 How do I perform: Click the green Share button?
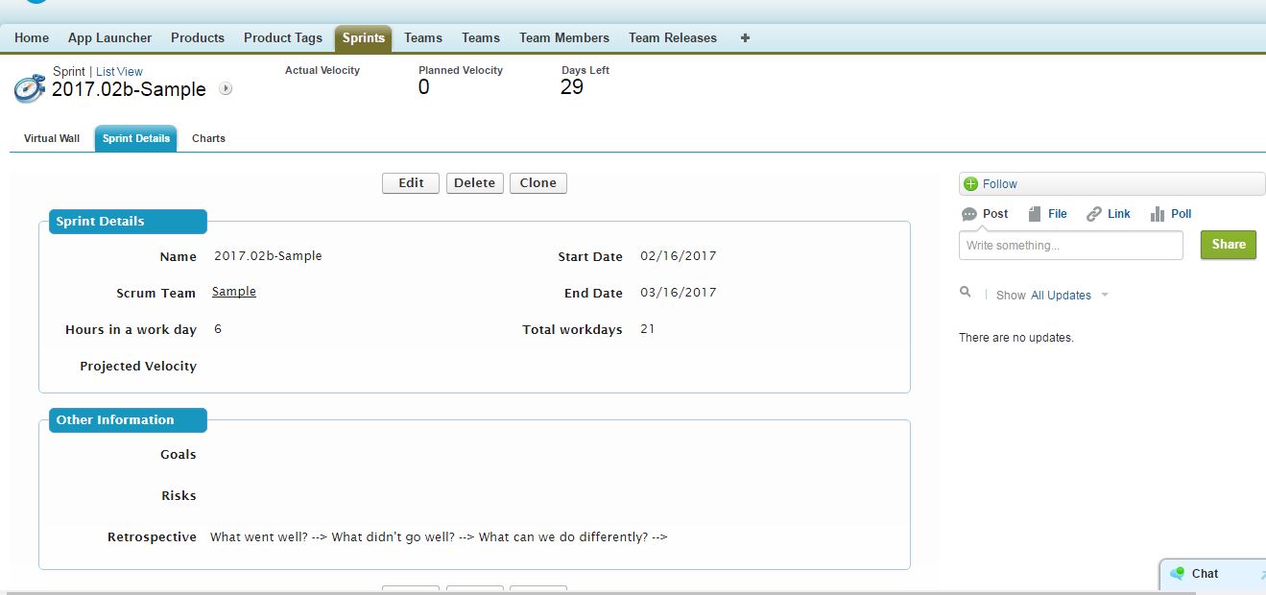1228,245
